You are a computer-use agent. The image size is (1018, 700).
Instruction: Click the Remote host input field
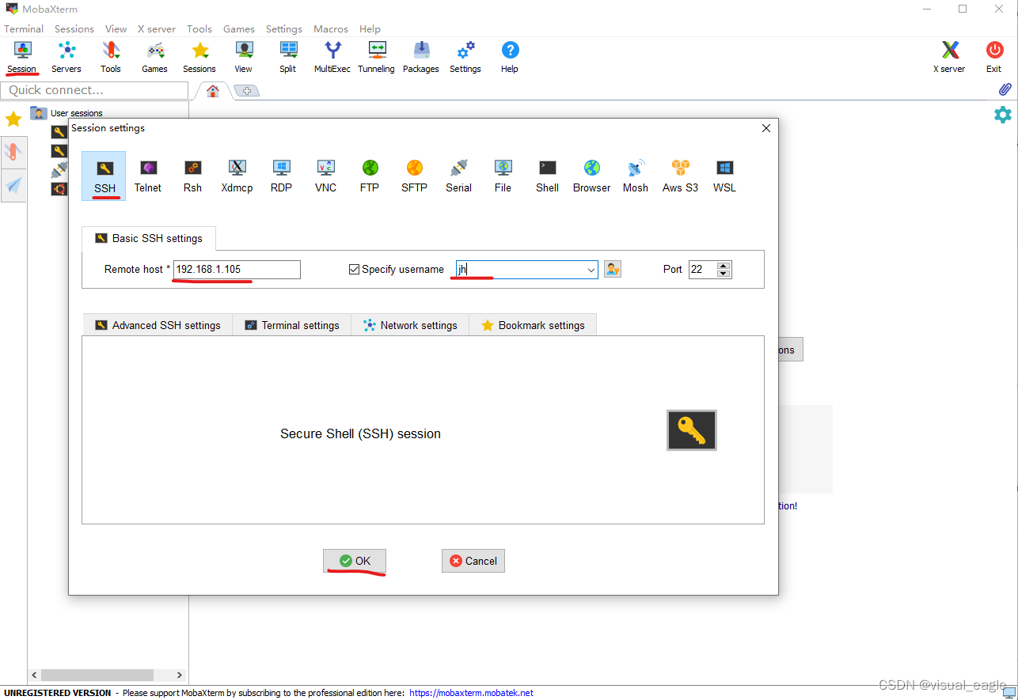[x=237, y=270]
